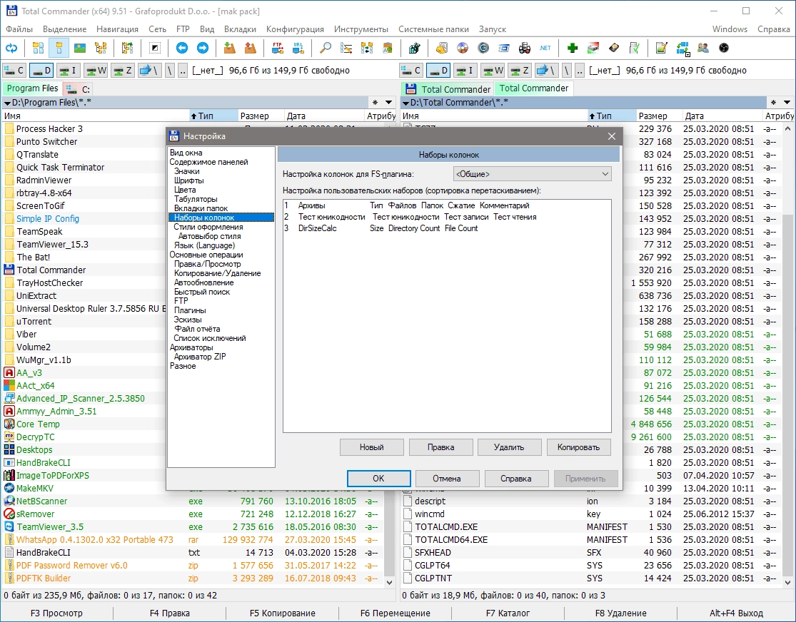Viewport: 796px width, 622px height.
Task: Open file search magnifier icon
Action: [326, 49]
